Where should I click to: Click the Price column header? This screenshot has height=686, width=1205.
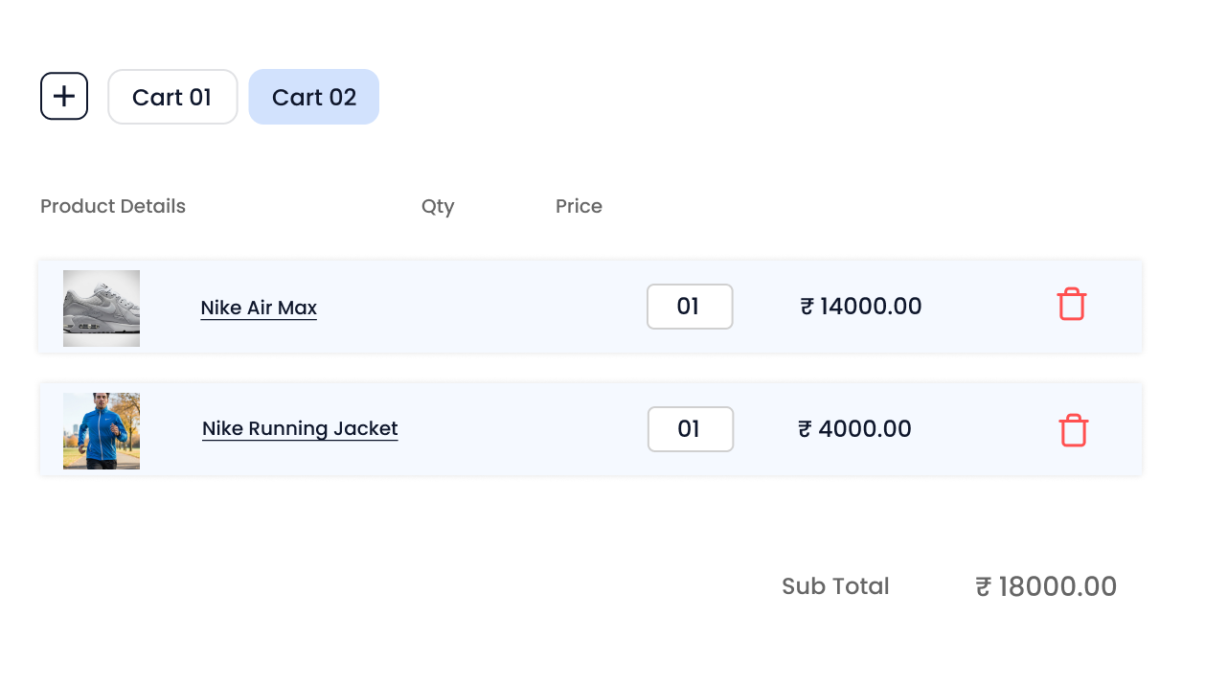[579, 206]
